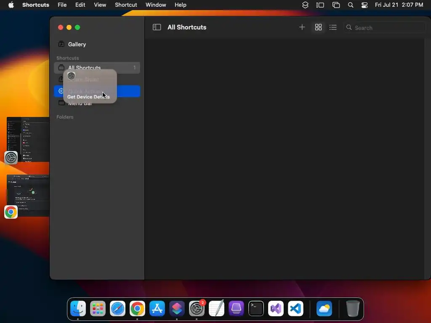The height and width of the screenshot is (323, 431).
Task: Toggle Stage Manager icon in the menu bar
Action: tap(320, 5)
